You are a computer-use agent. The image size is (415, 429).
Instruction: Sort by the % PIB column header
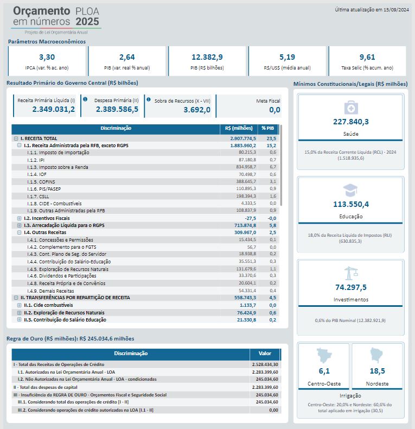[x=268, y=128]
